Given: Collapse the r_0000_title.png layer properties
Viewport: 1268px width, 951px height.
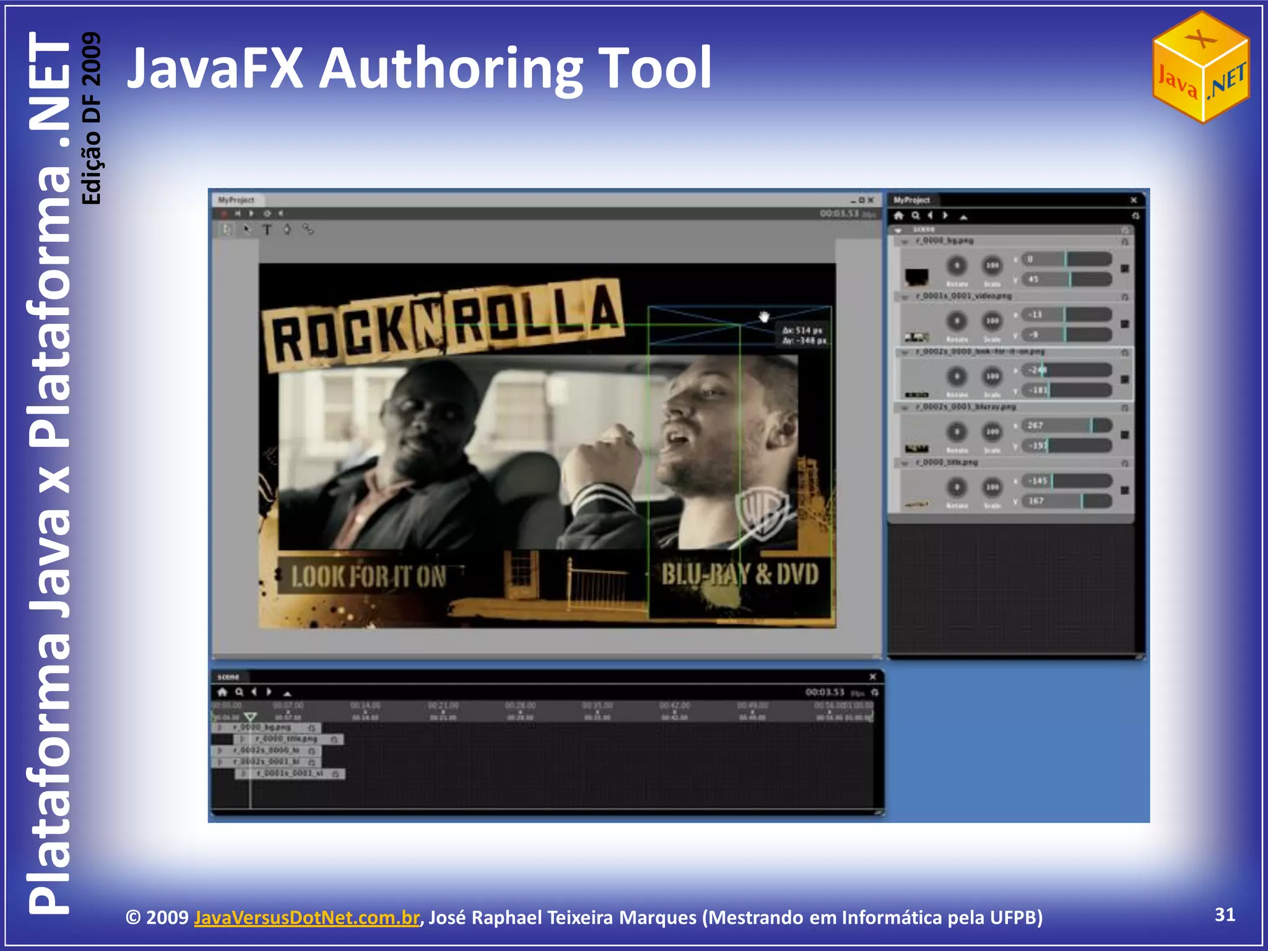Looking at the screenshot, I should coord(905,463).
